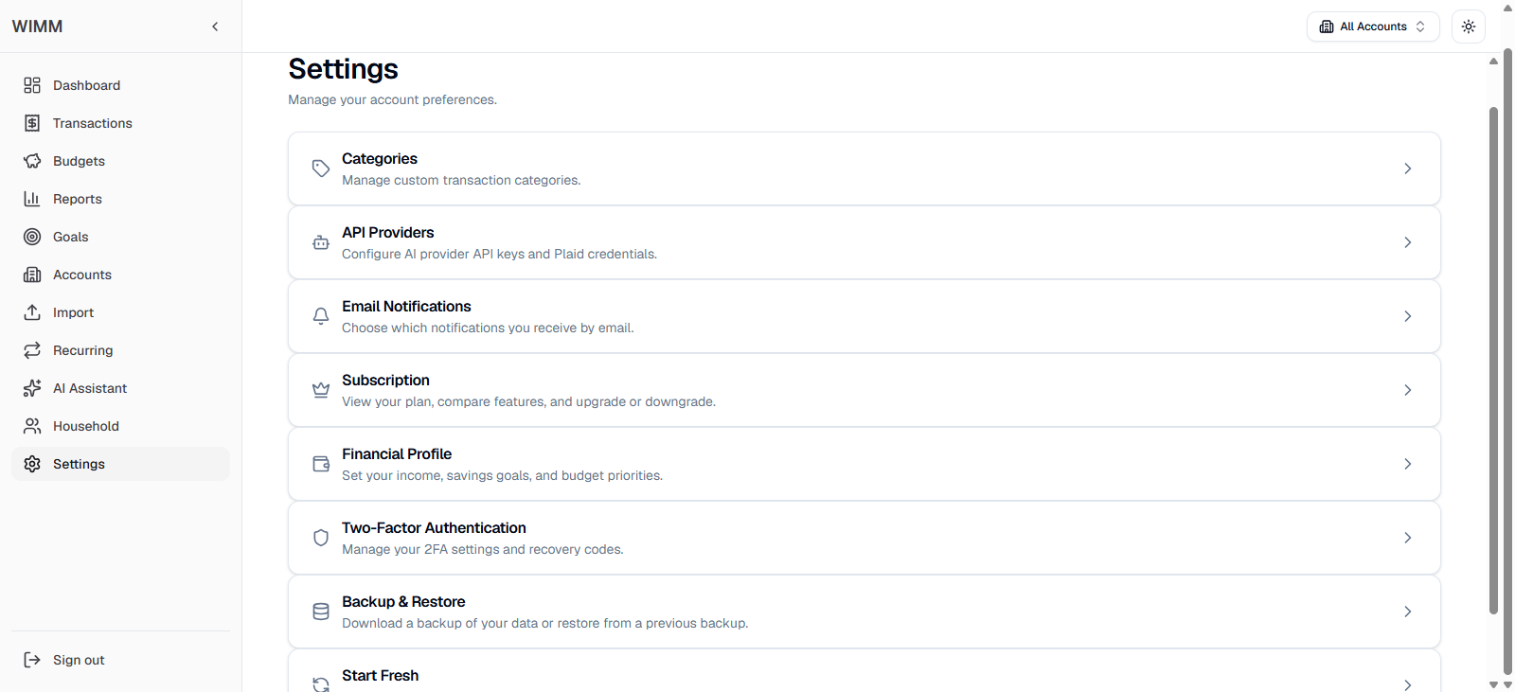Click the Recurring arrows icon
1515x692 pixels.
[32, 350]
